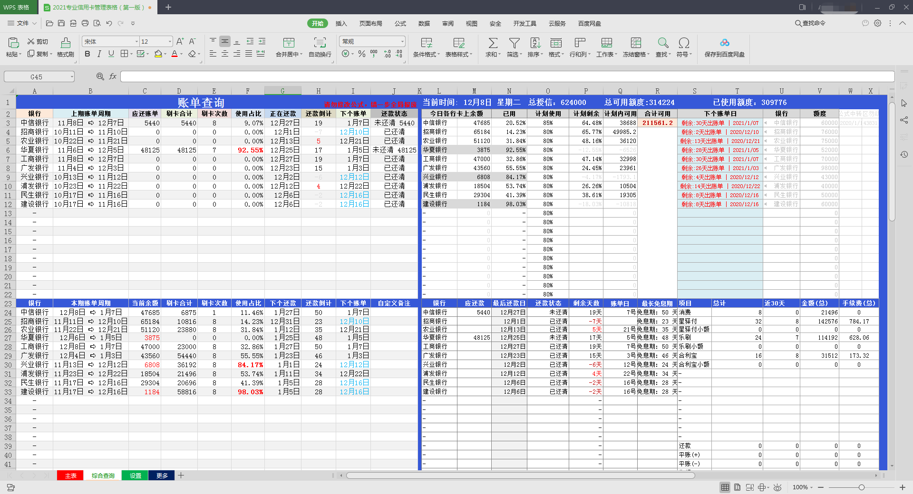913x494 pixels.
Task: Click the fill color yellow bucket swatch
Action: click(158, 54)
